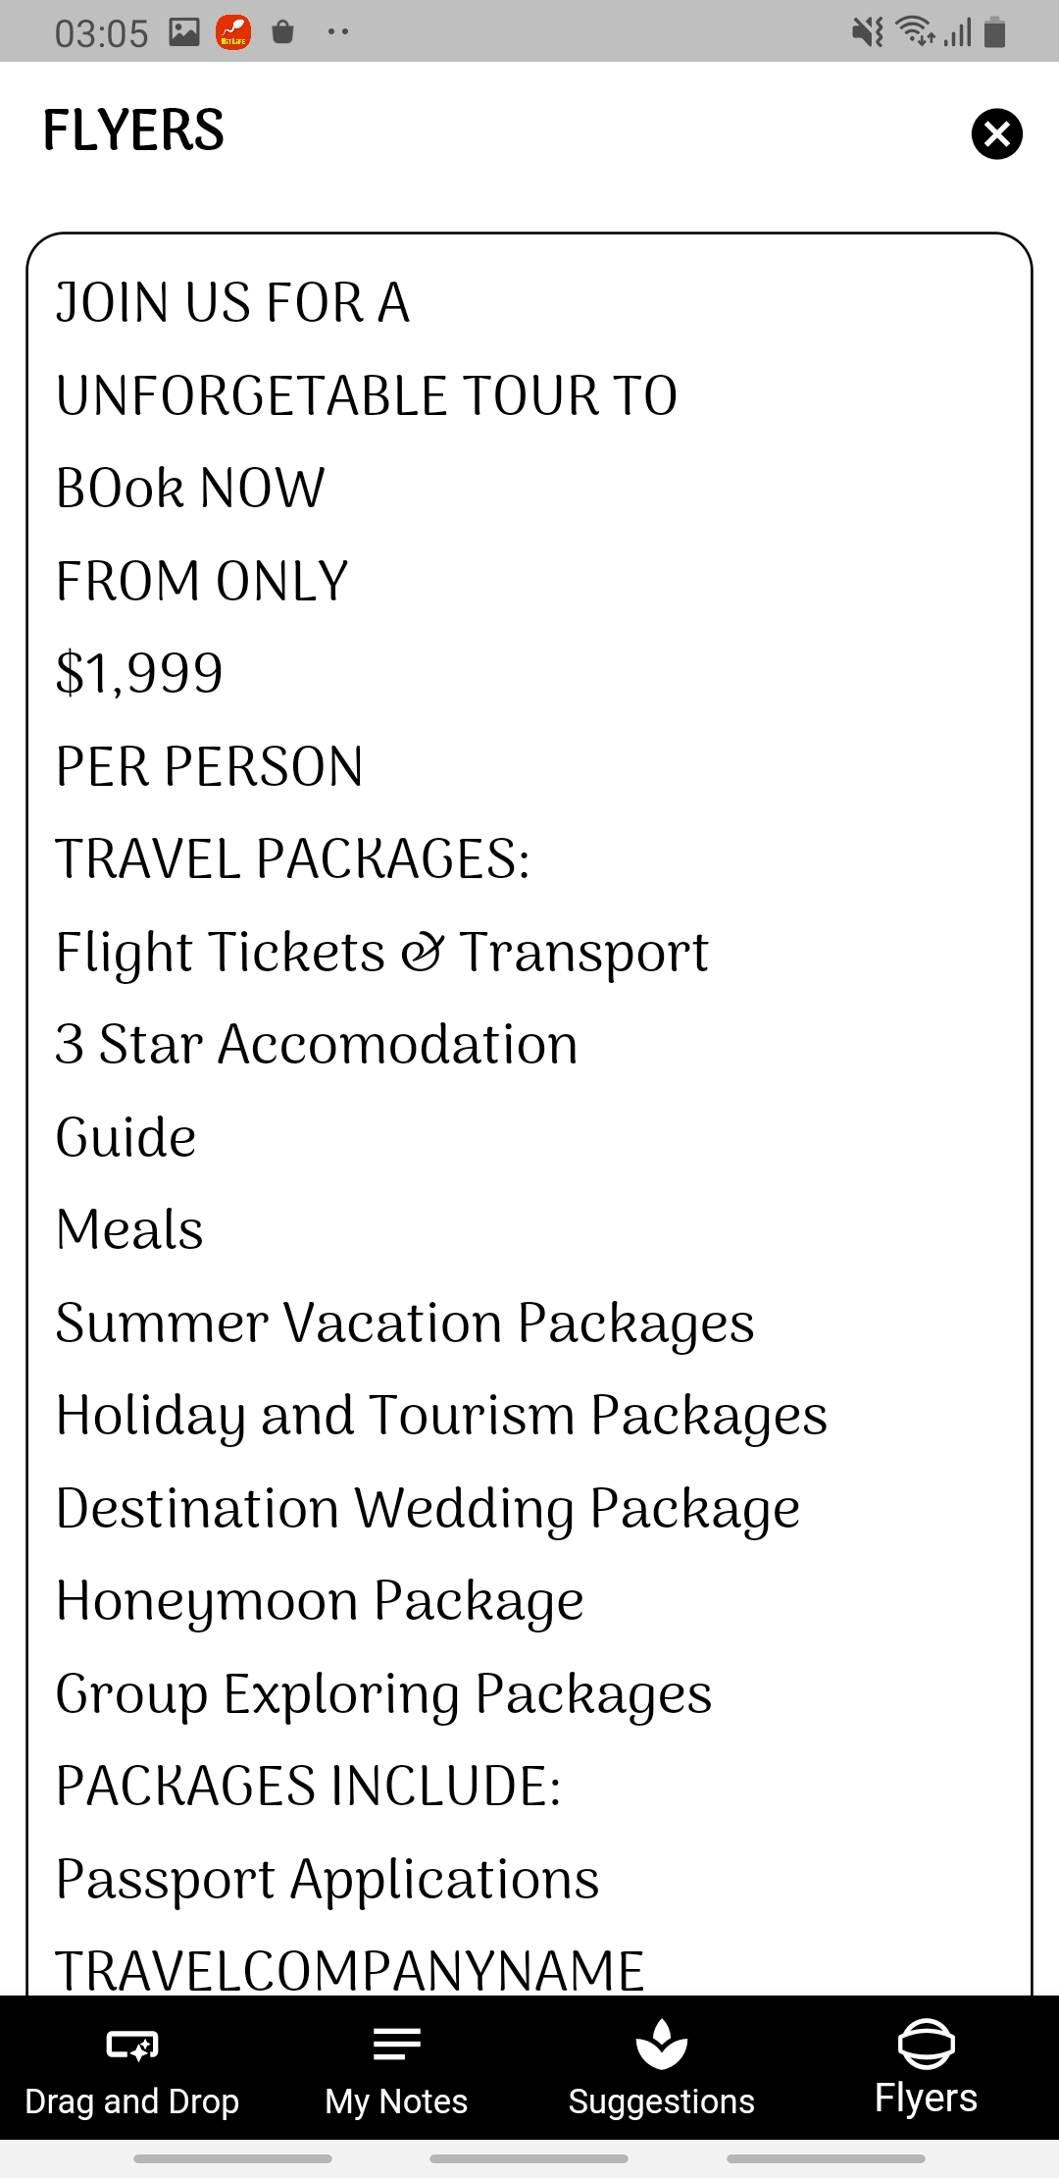
Task: Switch to the Suggestions tab label
Action: [661, 2101]
